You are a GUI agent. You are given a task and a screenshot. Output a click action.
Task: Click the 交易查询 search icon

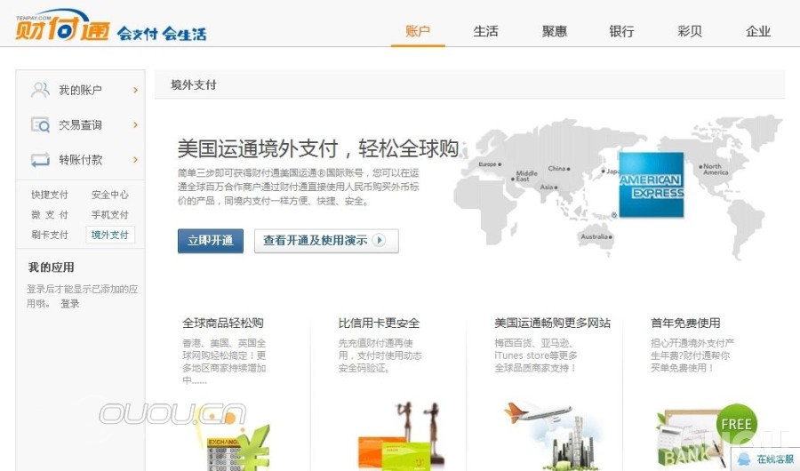point(40,124)
